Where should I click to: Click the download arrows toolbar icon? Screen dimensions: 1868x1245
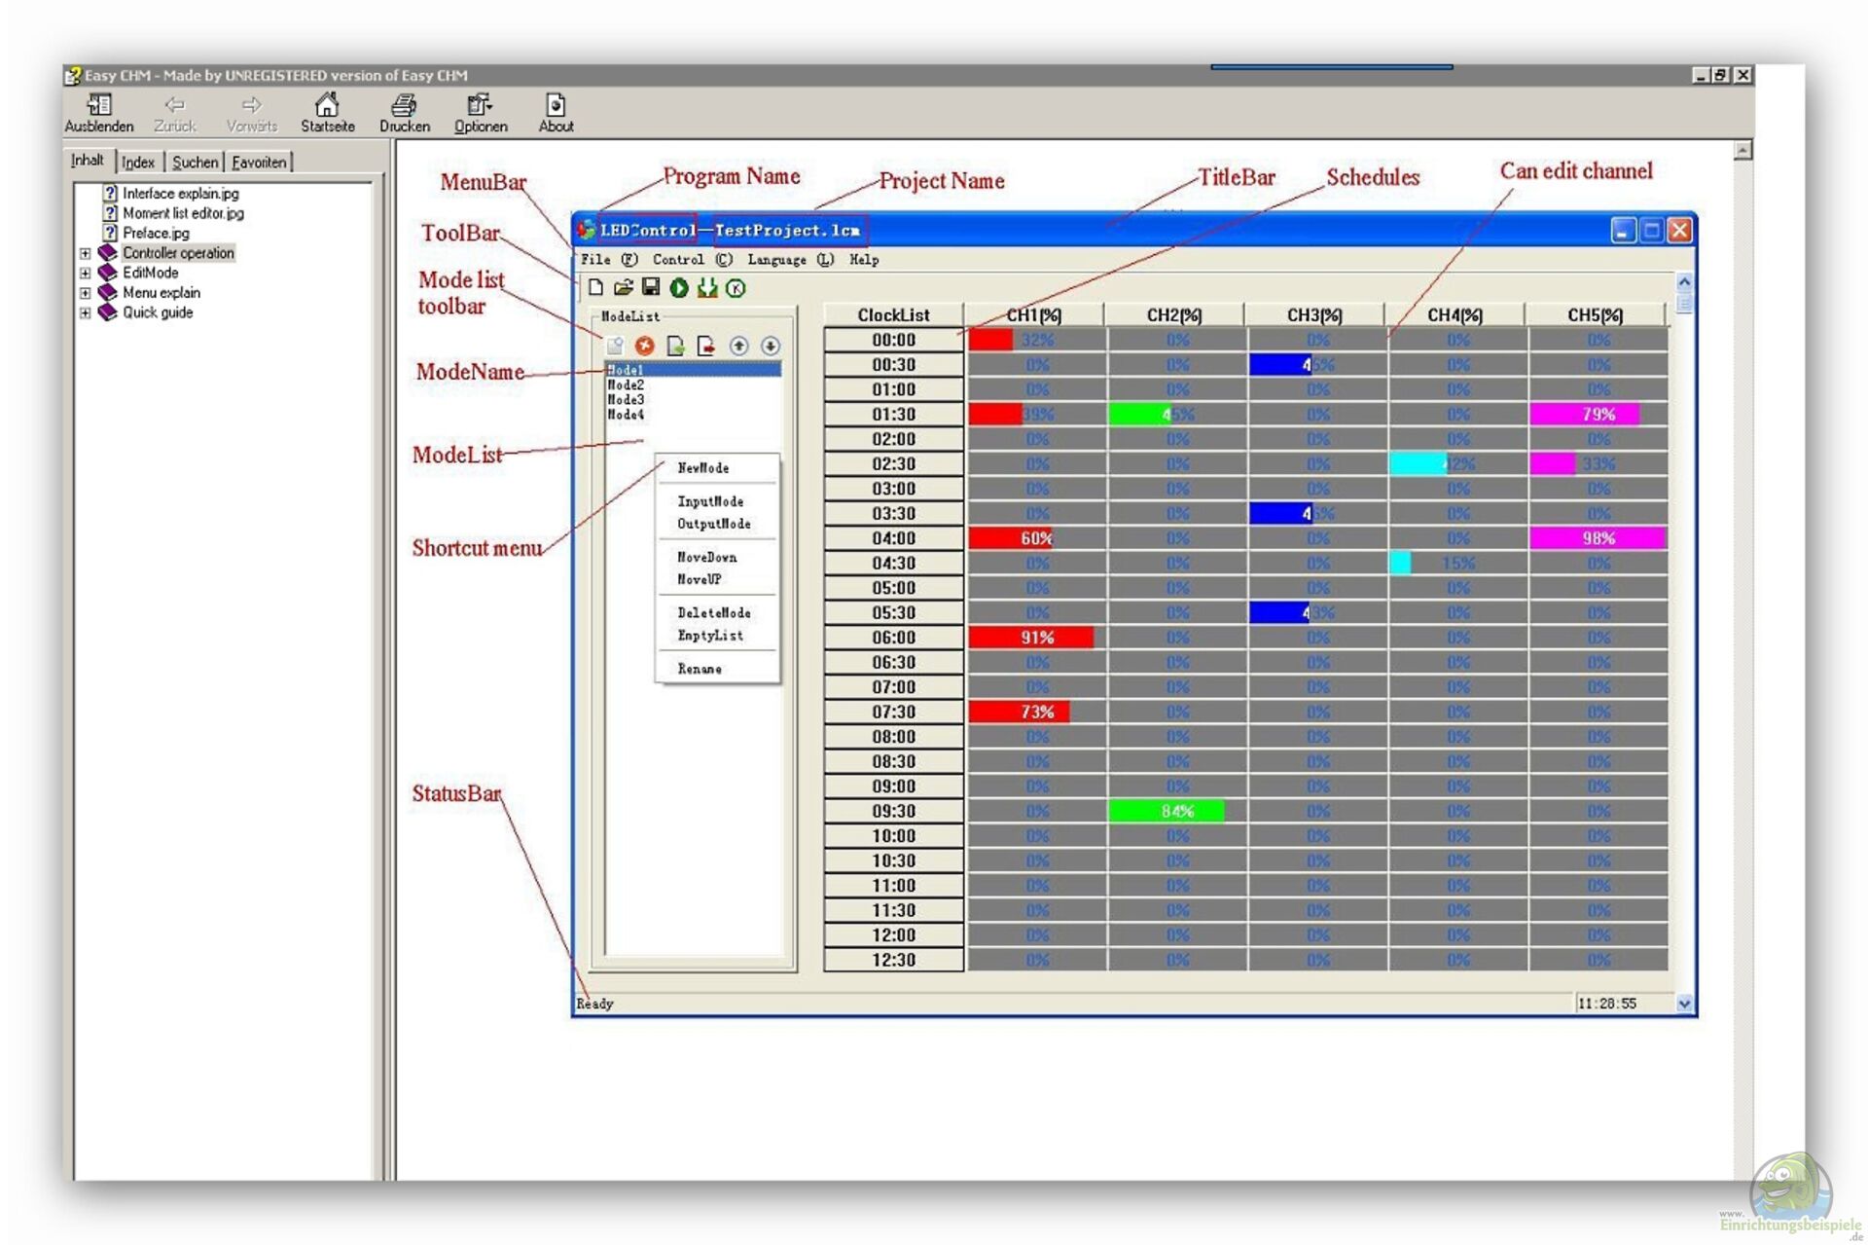tap(707, 288)
